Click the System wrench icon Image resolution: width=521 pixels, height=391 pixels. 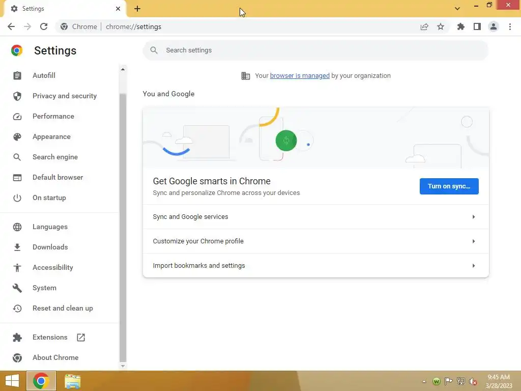[x=17, y=288]
